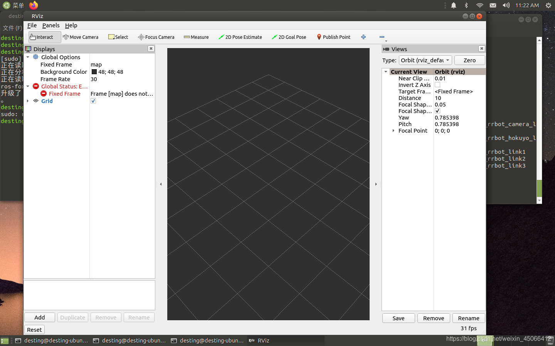Image resolution: width=555 pixels, height=346 pixels.
Task: Click the Frame [map] does not exist message
Action: click(122, 94)
